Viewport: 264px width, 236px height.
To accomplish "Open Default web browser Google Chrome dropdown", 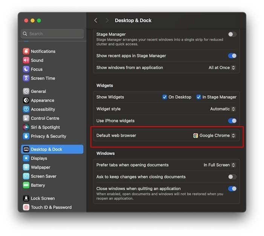I will 214,135.
